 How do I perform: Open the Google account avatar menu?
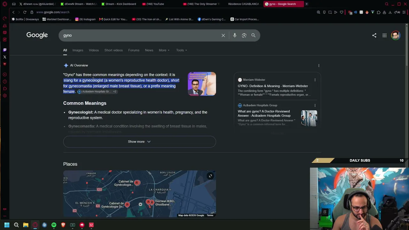396,35
